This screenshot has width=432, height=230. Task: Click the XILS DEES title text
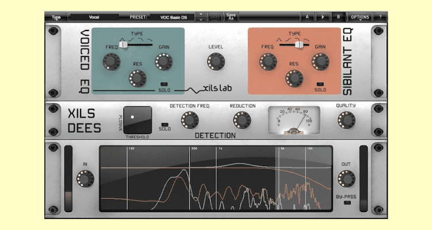pos(84,121)
